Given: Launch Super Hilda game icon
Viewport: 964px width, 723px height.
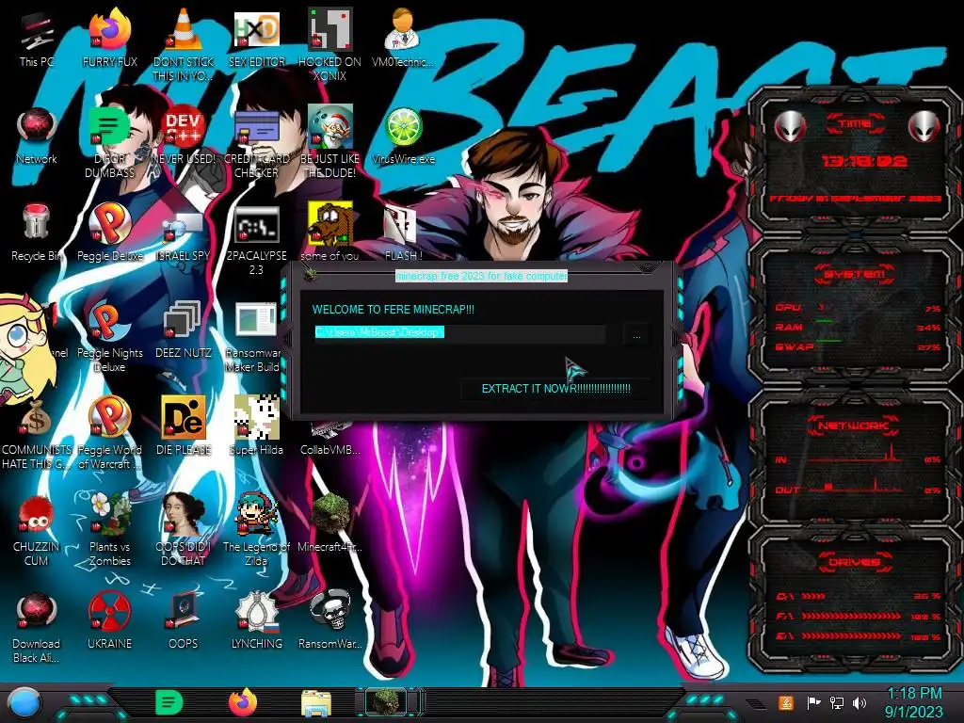Looking at the screenshot, I should click(x=256, y=426).
